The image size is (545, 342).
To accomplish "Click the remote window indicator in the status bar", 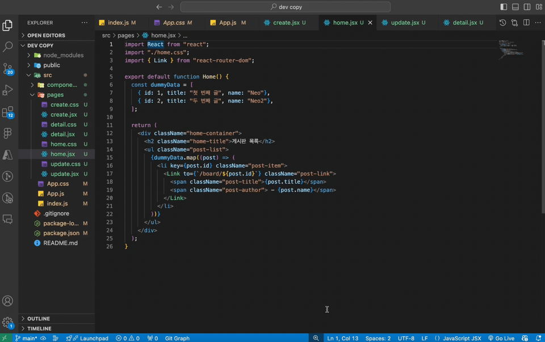I will [5, 338].
